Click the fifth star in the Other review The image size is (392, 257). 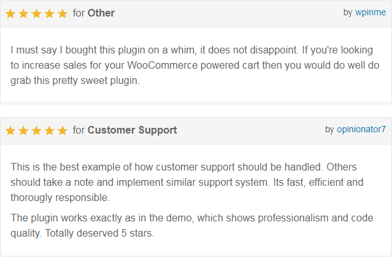(x=62, y=13)
